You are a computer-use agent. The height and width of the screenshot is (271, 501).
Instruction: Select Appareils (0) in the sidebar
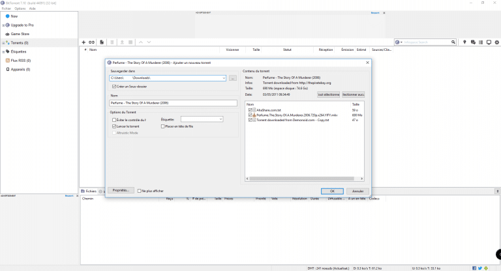pyautogui.click(x=20, y=69)
